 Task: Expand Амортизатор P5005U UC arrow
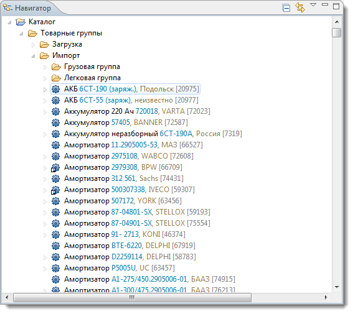coord(45,269)
